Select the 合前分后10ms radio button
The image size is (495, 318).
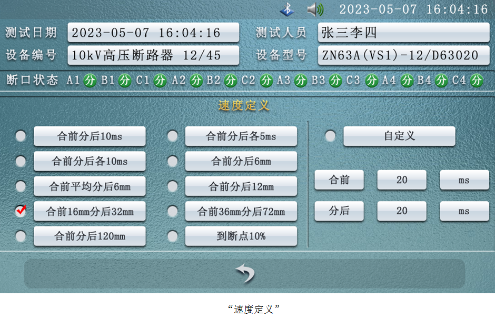pos(21,136)
